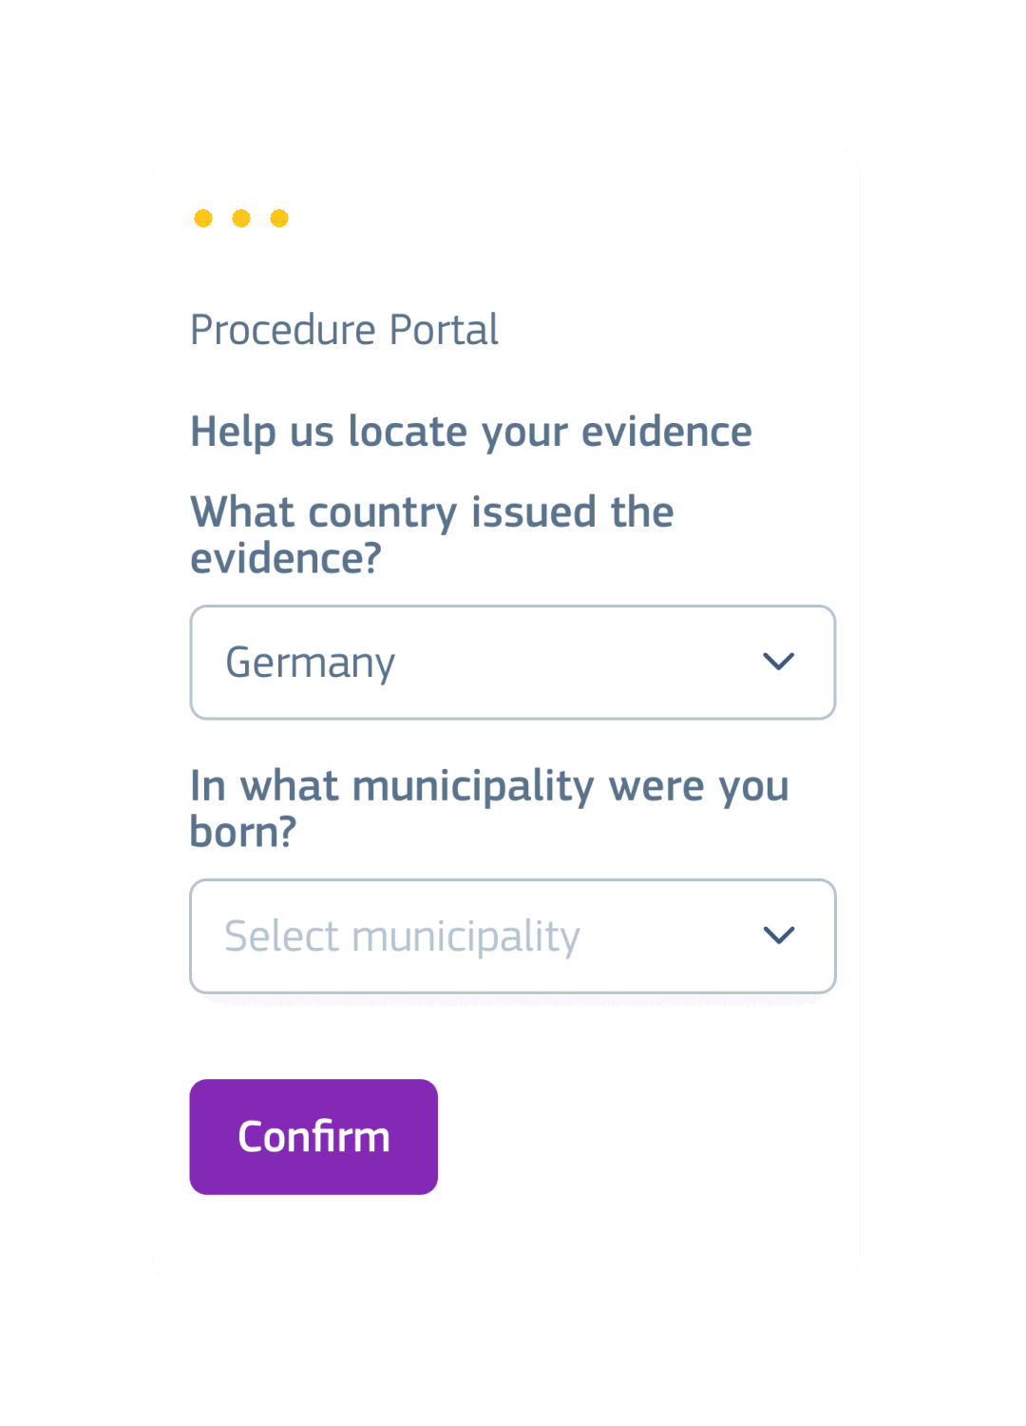Click the first yellow dot

click(203, 219)
